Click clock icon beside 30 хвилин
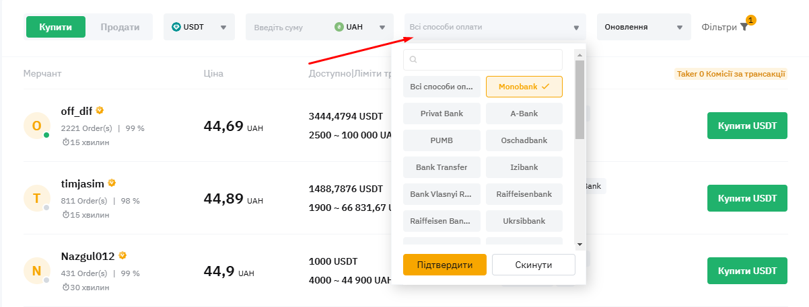This screenshot has width=809, height=307. (65, 288)
